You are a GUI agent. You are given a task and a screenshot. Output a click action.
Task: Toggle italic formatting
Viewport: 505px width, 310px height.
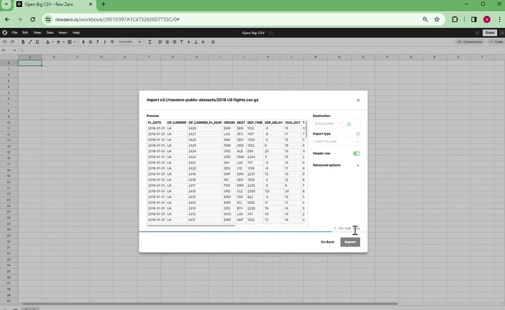click(x=30, y=42)
